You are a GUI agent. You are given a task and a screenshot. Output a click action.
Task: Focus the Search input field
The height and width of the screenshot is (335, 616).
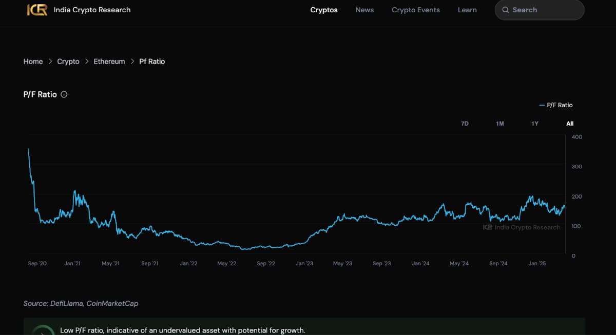point(545,10)
